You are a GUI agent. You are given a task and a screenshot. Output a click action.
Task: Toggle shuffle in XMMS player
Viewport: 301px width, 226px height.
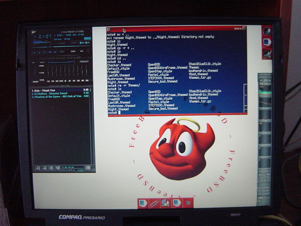pyautogui.click(x=73, y=51)
